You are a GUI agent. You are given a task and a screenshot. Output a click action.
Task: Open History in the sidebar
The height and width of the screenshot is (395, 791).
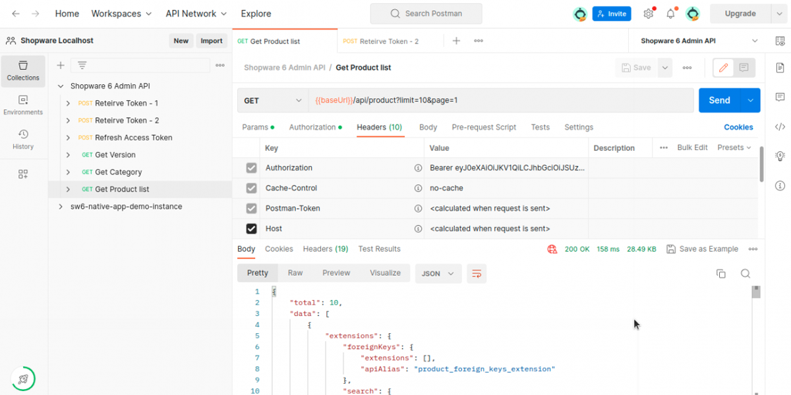23,140
